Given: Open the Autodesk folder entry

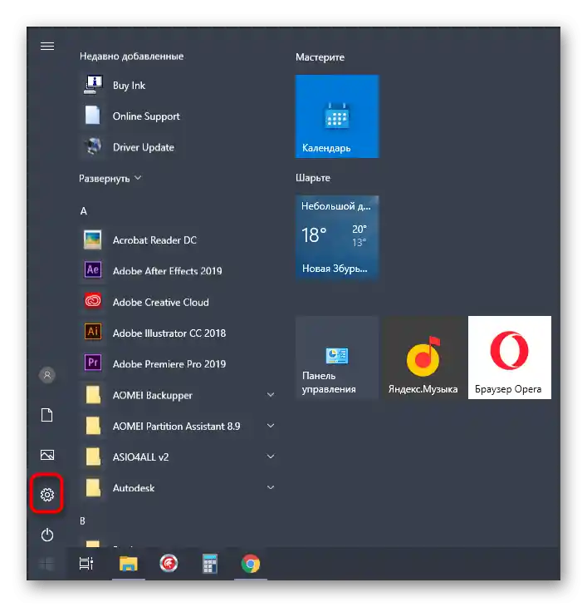Looking at the screenshot, I should [178, 488].
